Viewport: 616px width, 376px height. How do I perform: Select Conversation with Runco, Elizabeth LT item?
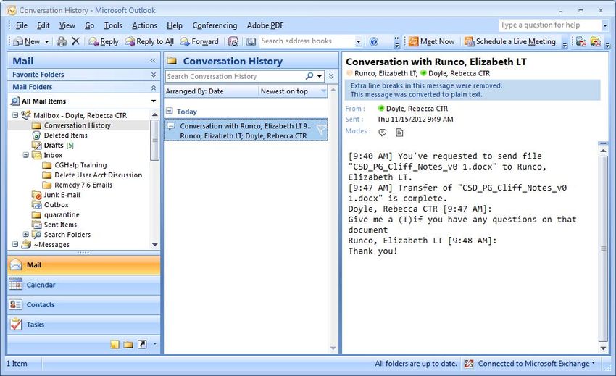[246, 130]
